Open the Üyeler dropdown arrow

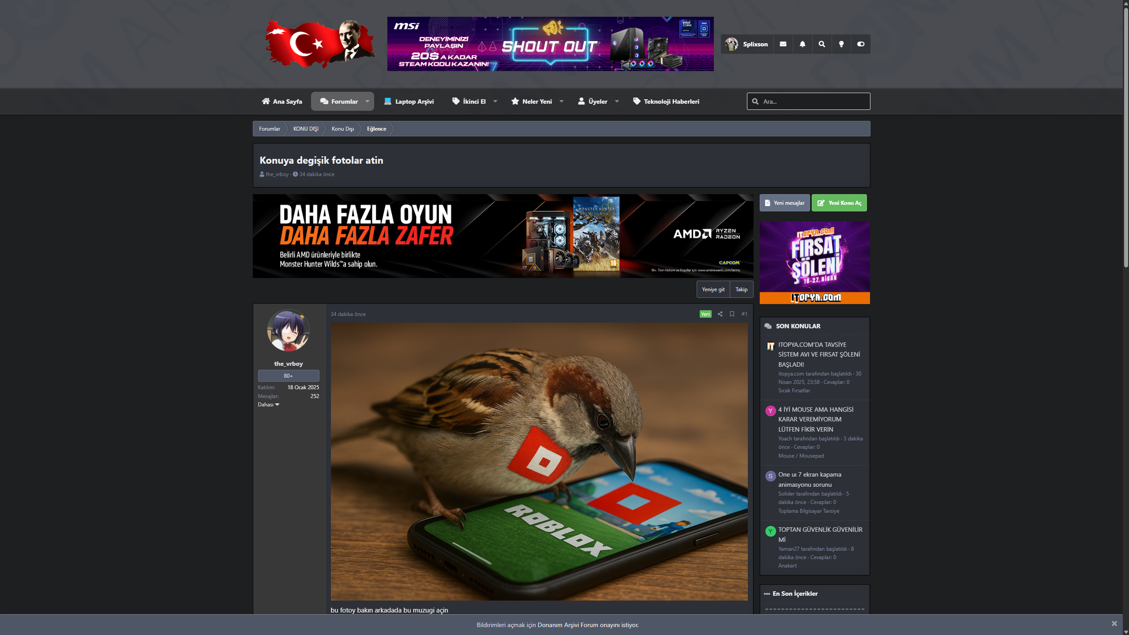pyautogui.click(x=617, y=101)
